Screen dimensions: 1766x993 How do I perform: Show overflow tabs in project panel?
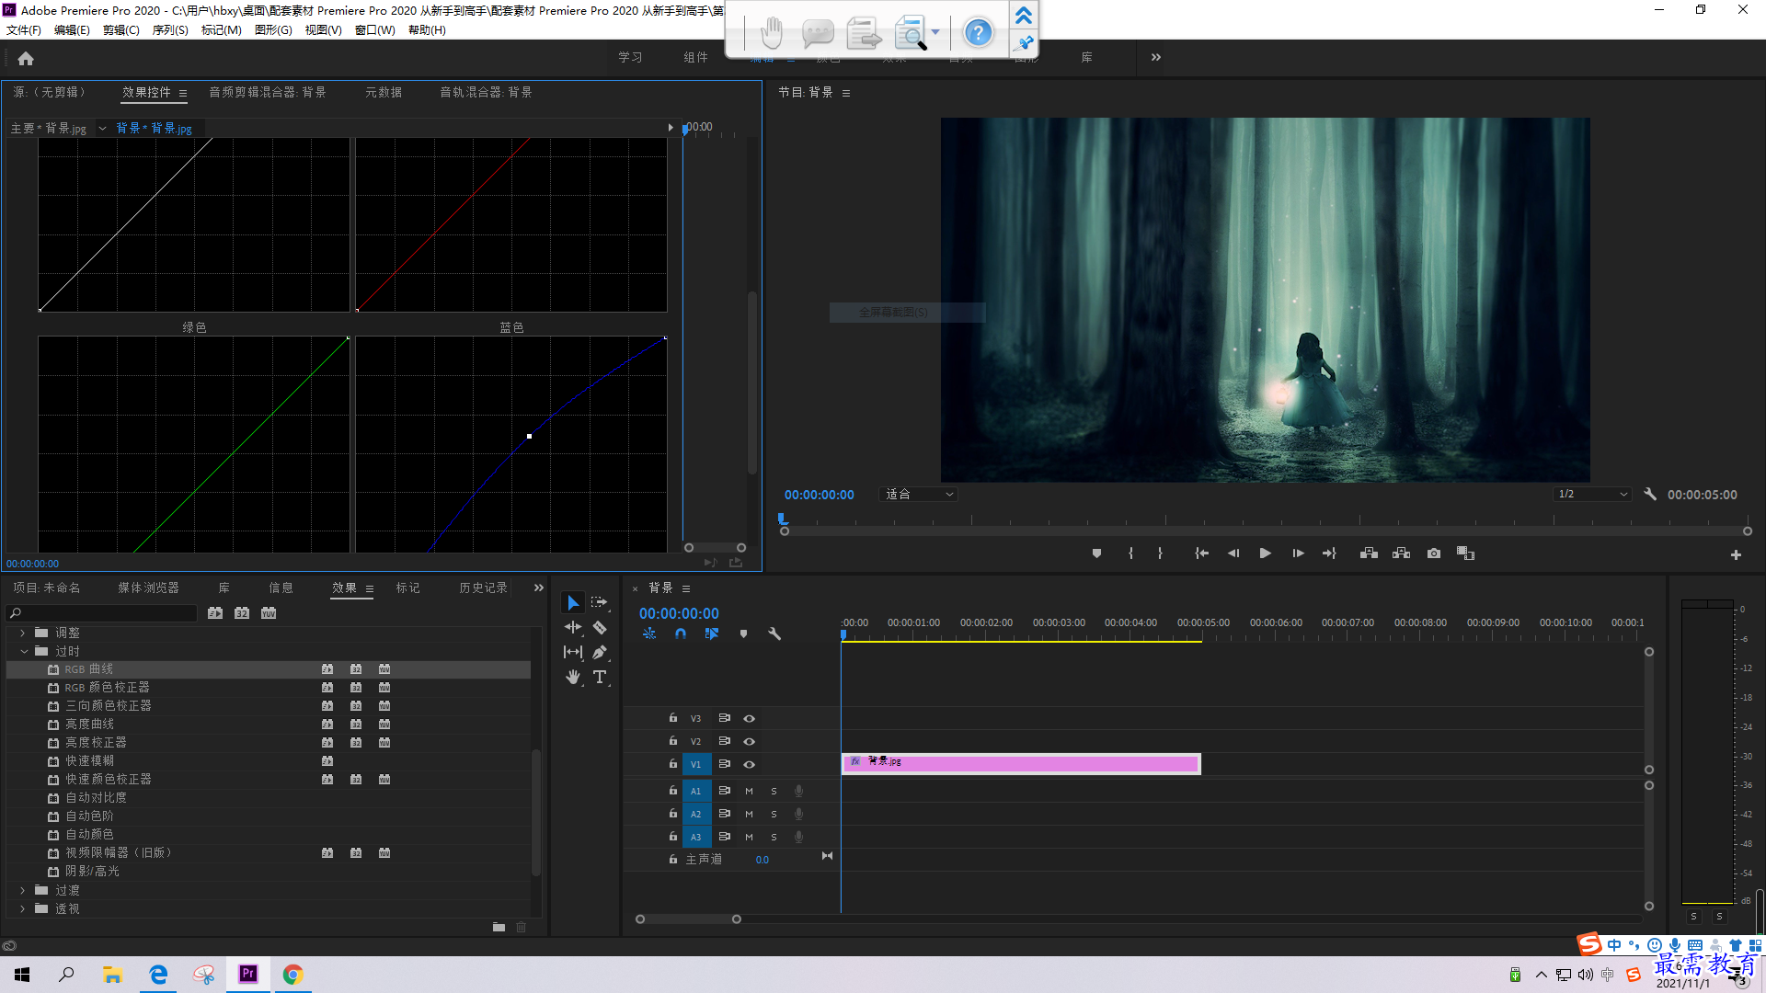(539, 588)
